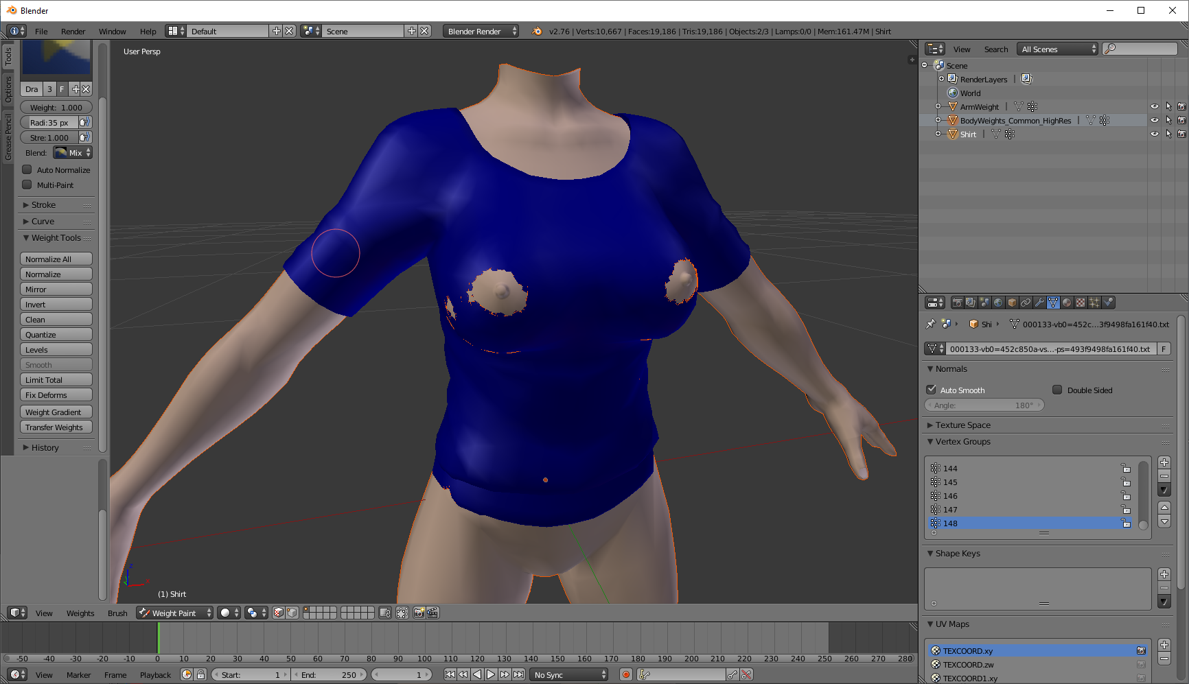Screen dimensions: 1189x684
Task: Hide the ArmWeight object with eye icon
Action: click(x=1155, y=106)
